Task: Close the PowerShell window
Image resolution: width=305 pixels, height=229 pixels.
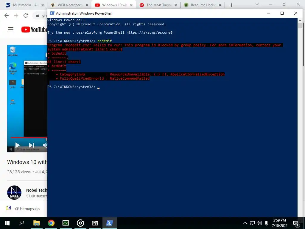Action: tap(296, 13)
